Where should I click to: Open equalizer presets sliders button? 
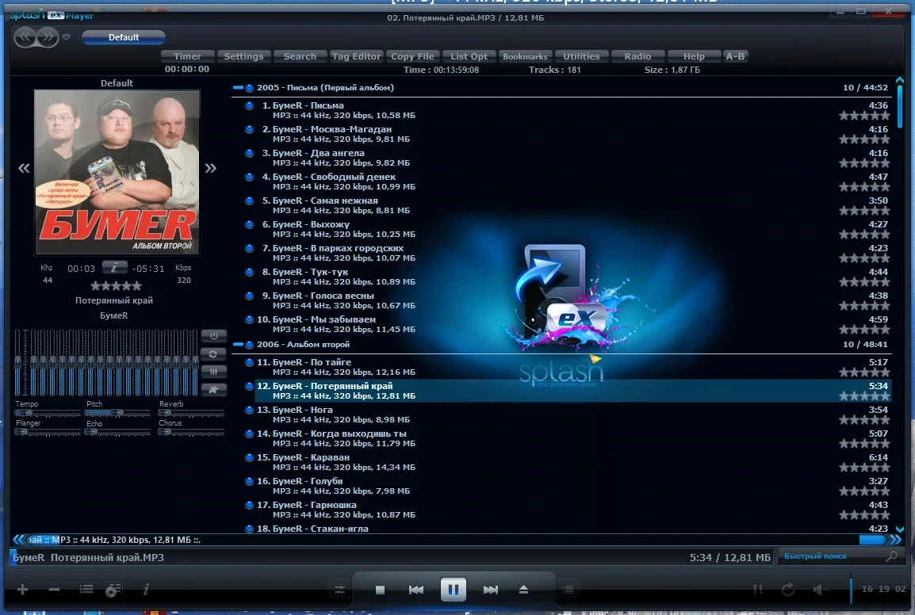pyautogui.click(x=213, y=372)
